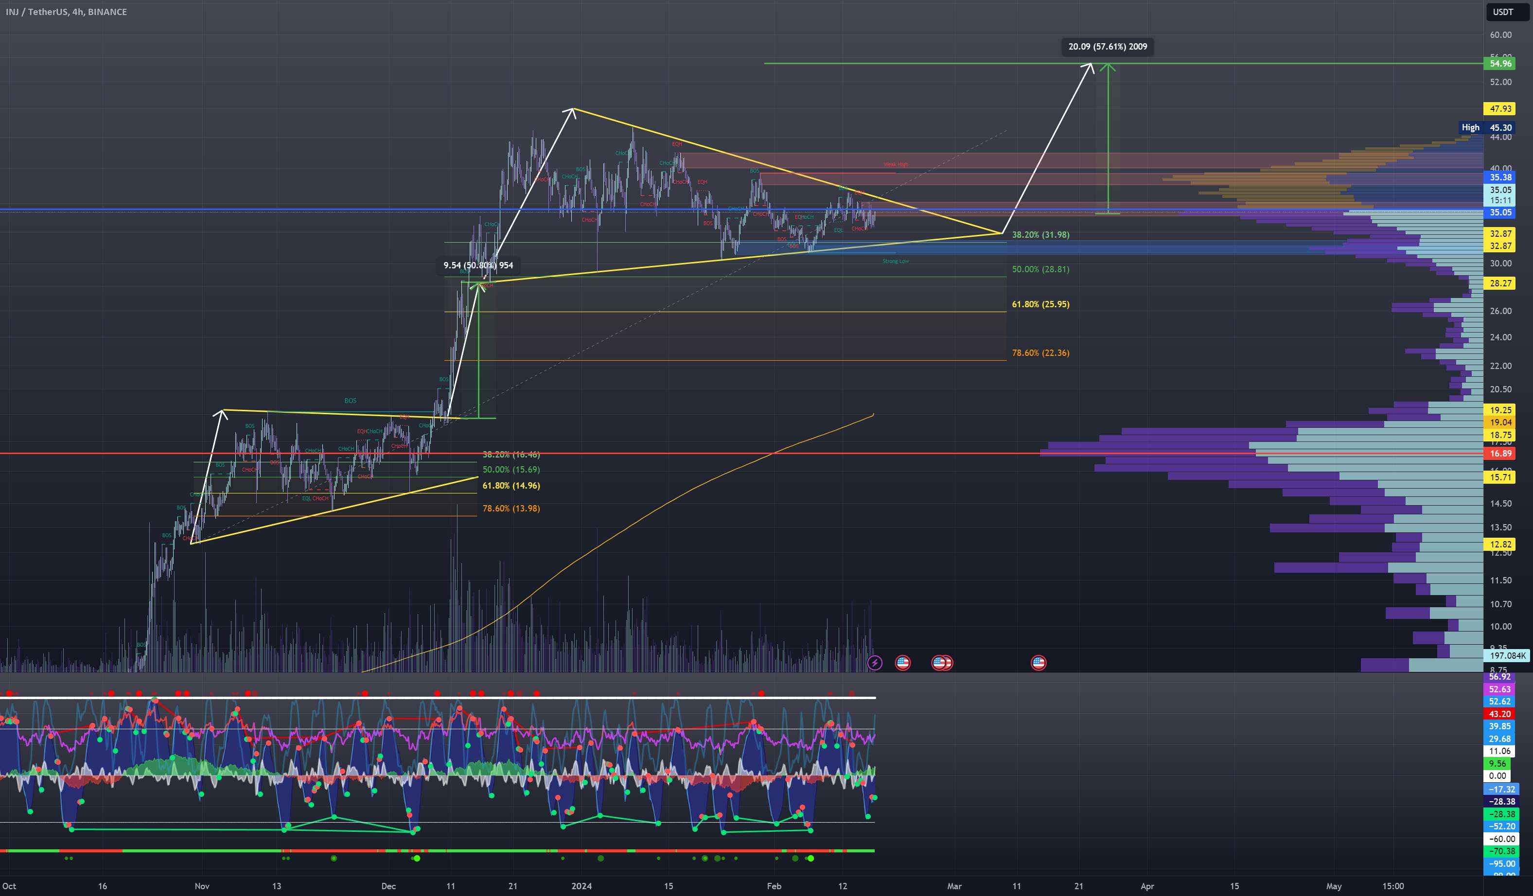Select the 50.00% (15.69) Fibonacci level label
This screenshot has height=896, width=1533.
pyautogui.click(x=511, y=470)
